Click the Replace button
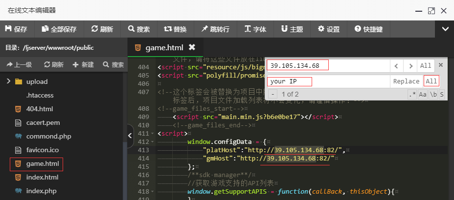The width and height of the screenshot is (454, 200). point(406,81)
